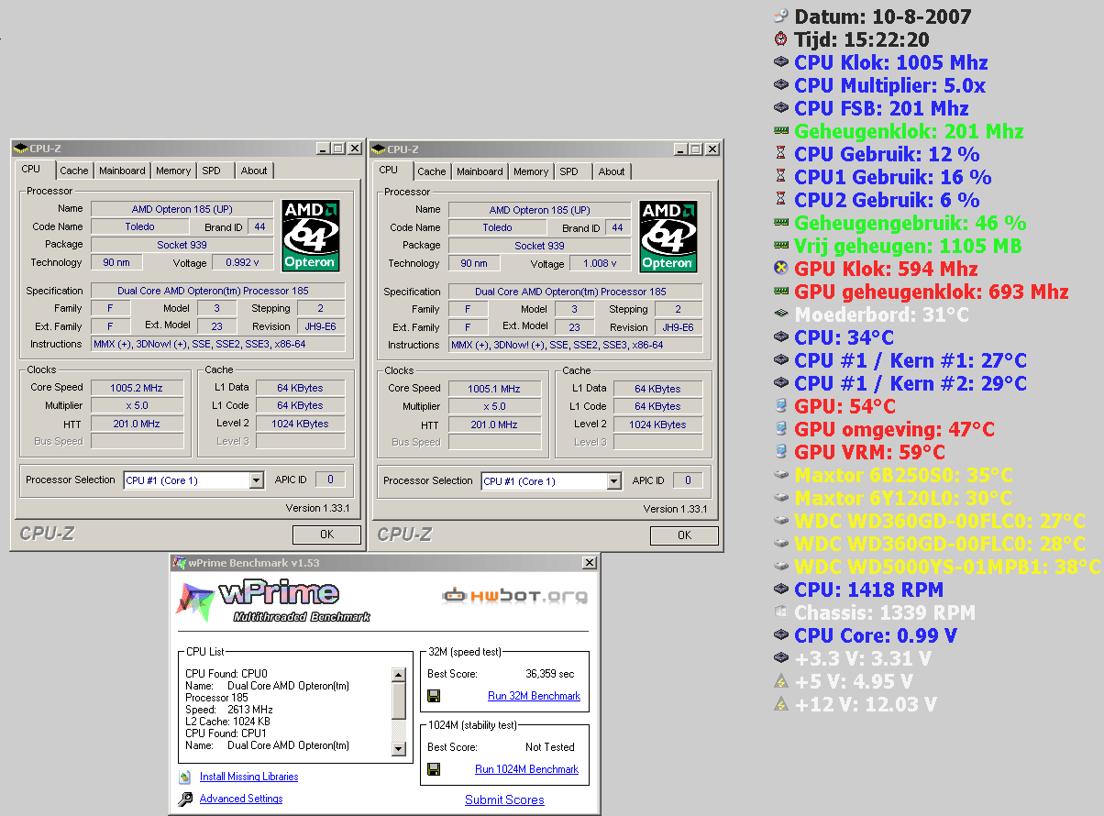Click the hourglass icon beside CPU Gebruik
This screenshot has width=1104, height=816.
coord(781,154)
